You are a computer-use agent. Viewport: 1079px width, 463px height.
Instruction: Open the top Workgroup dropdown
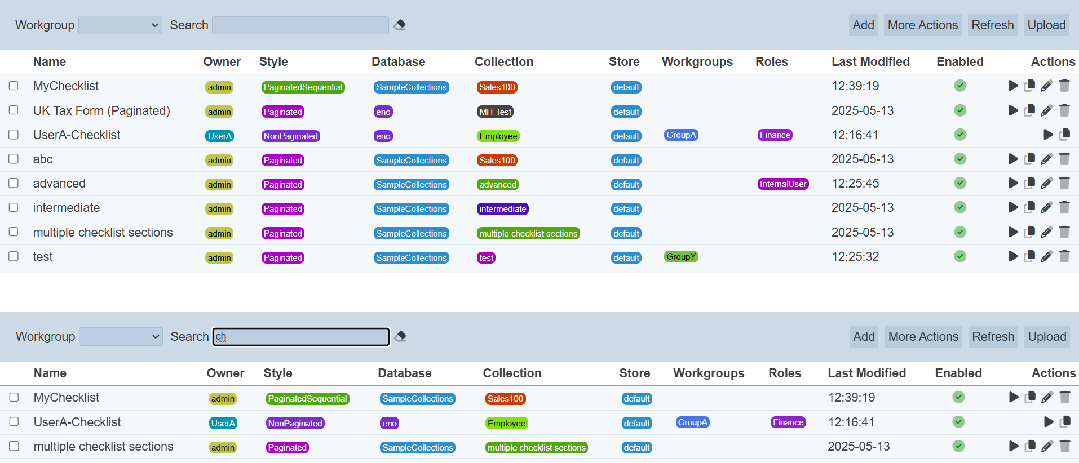pos(120,25)
